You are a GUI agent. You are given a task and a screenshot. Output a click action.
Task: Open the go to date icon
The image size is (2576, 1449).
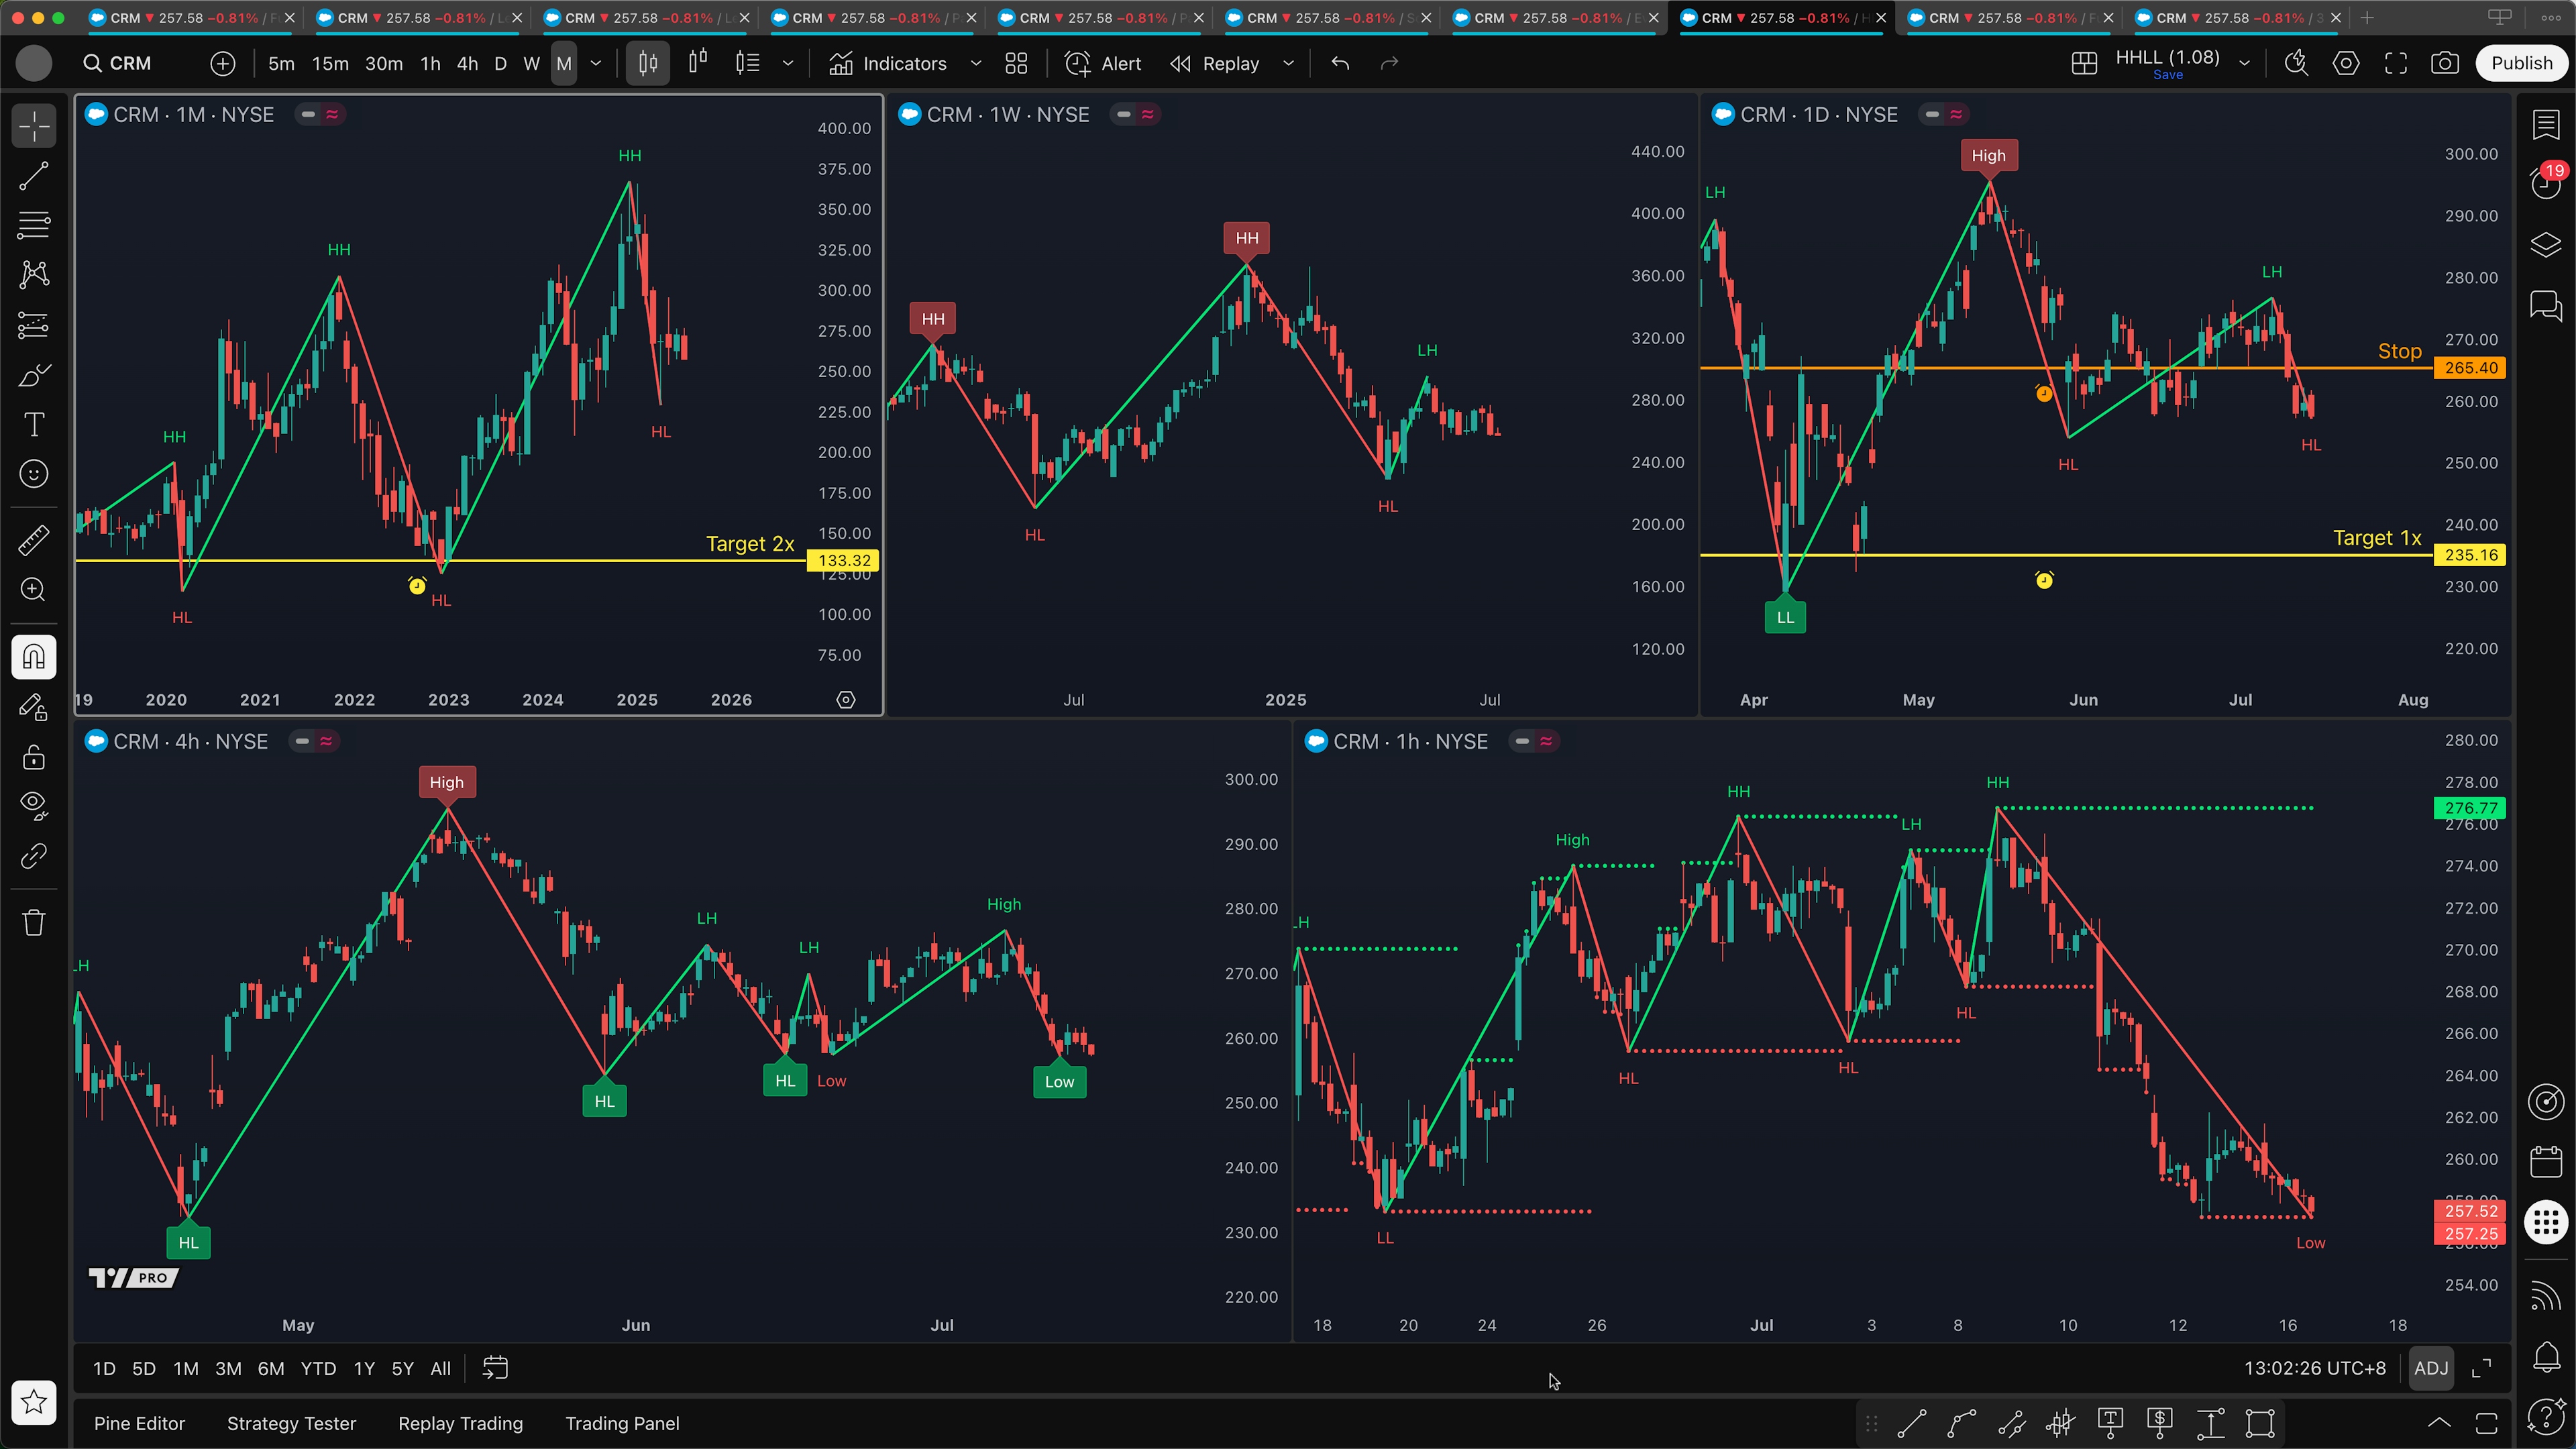click(495, 1368)
